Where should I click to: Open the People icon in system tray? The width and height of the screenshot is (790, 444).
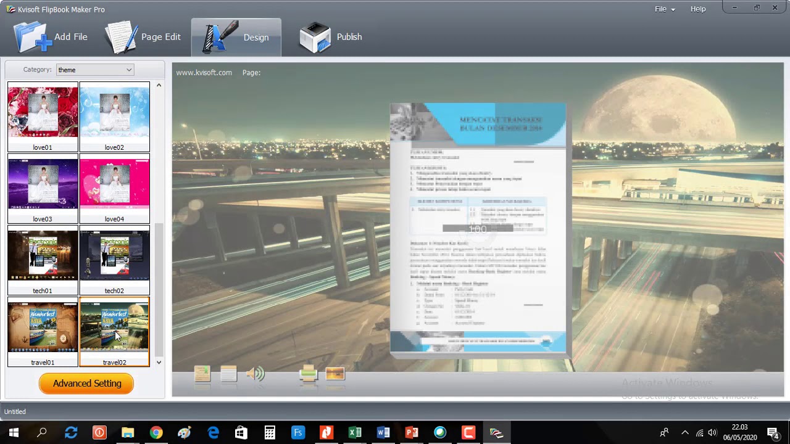pyautogui.click(x=665, y=433)
